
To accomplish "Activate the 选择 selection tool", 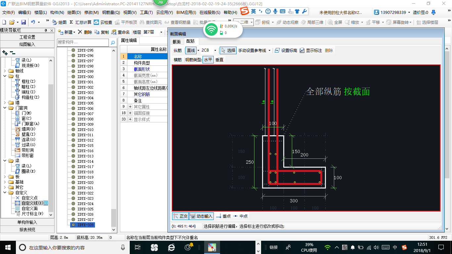I will [x=228, y=50].
